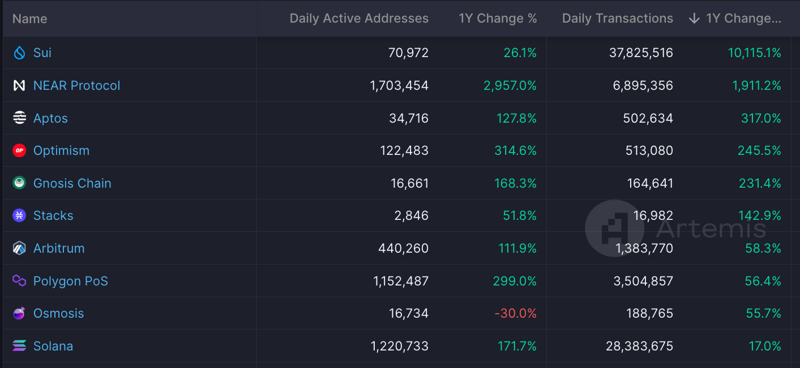Click the green Gnosis Chain icon
Screen dimensions: 800x368
coord(19,183)
